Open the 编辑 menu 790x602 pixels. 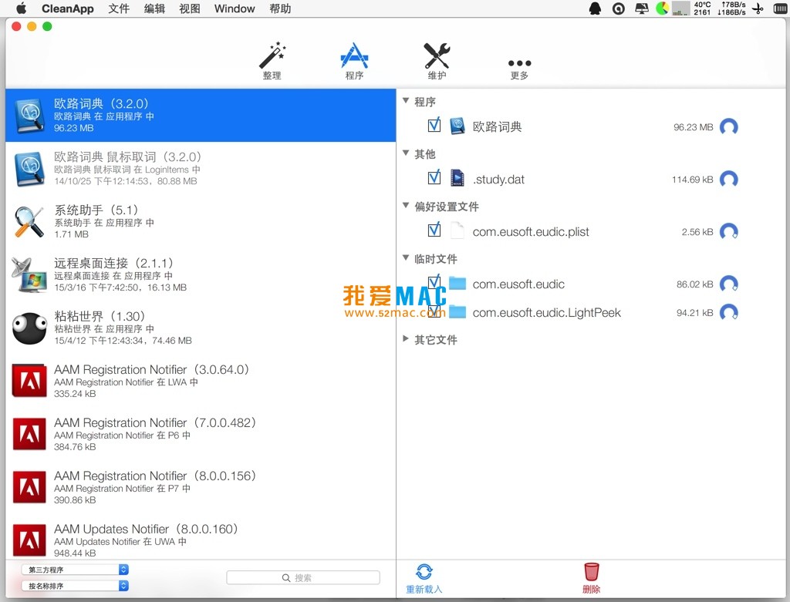pos(154,8)
